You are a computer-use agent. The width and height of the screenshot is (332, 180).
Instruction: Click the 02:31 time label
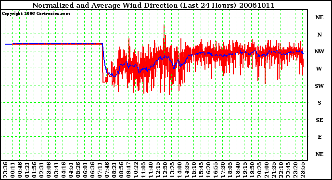(41, 170)
